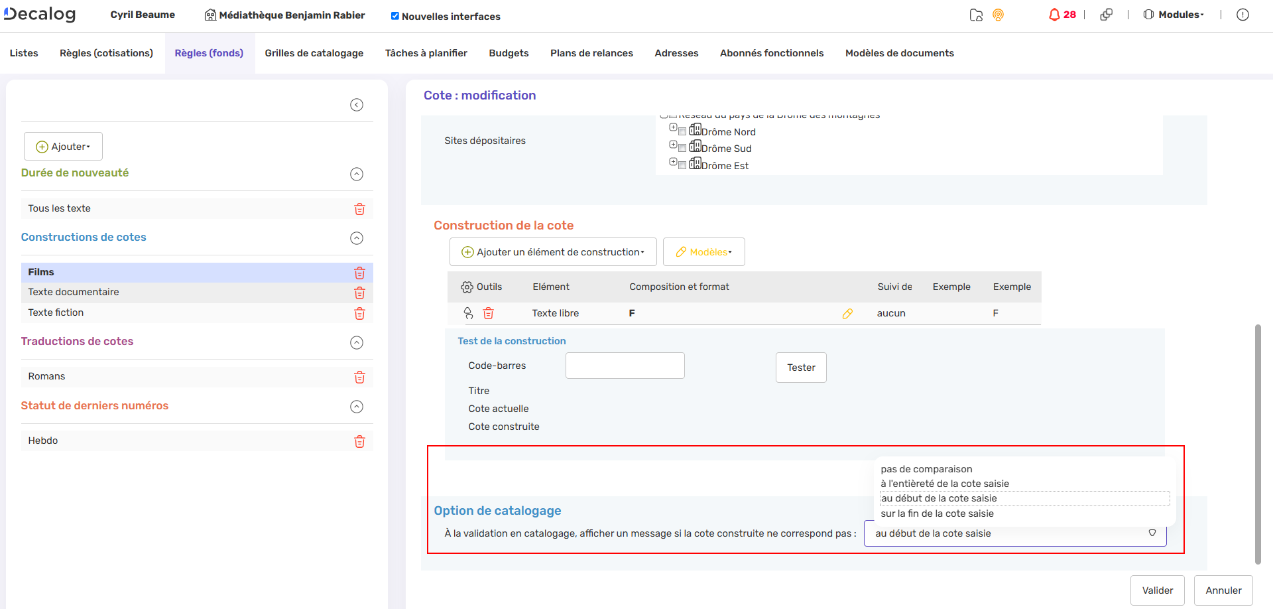Check the Drôme Sud site checkbox
Viewport: 1273px width, 609px height.
point(683,148)
